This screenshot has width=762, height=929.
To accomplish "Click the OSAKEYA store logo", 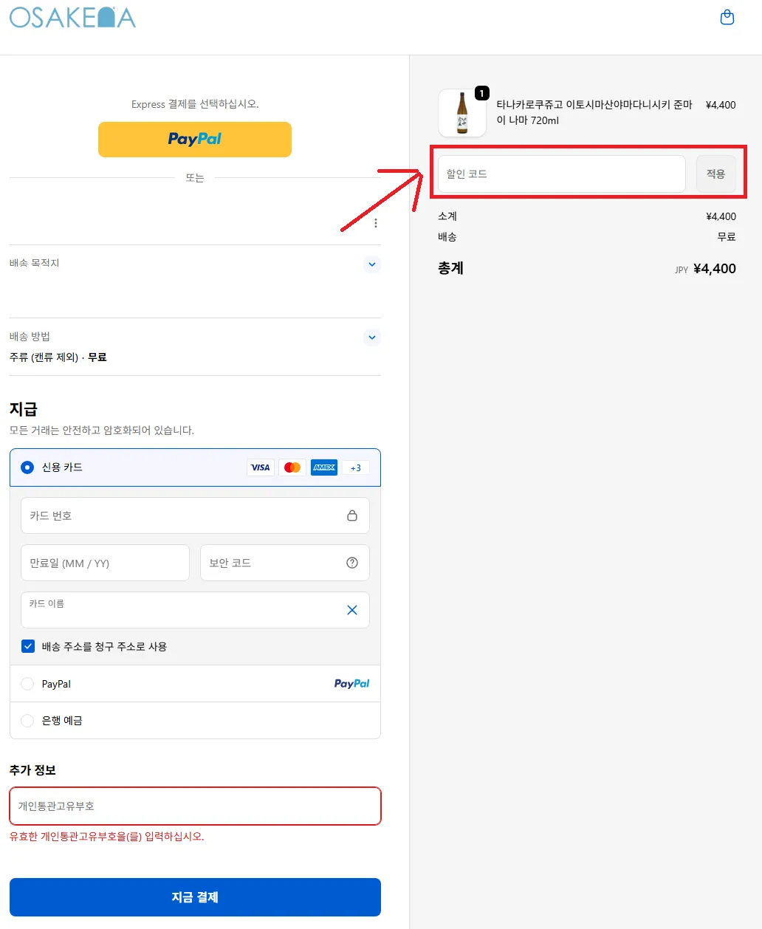I will point(72,18).
